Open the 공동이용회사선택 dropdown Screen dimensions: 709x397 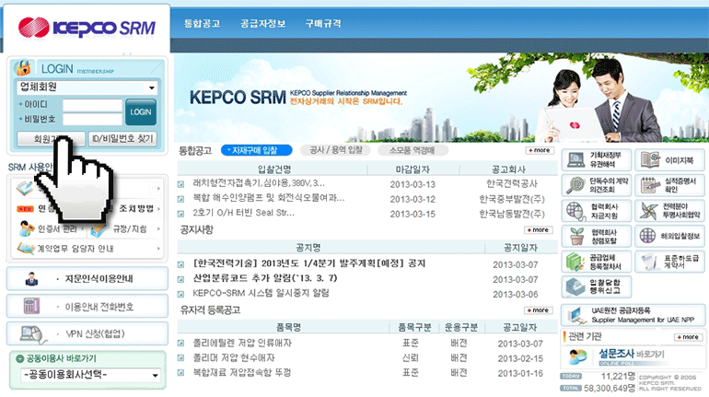coord(90,375)
